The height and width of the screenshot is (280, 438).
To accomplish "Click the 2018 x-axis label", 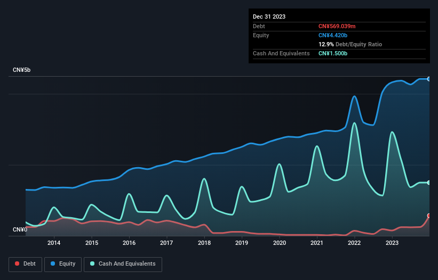I will coord(204,243).
